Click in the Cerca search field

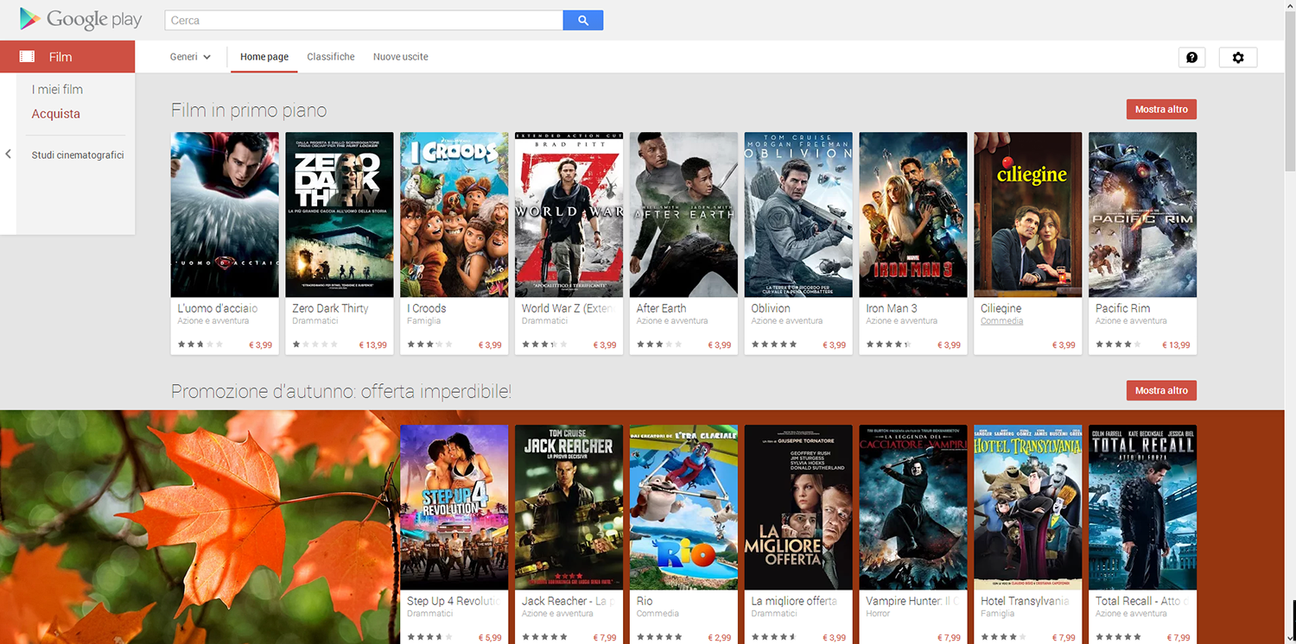[363, 20]
